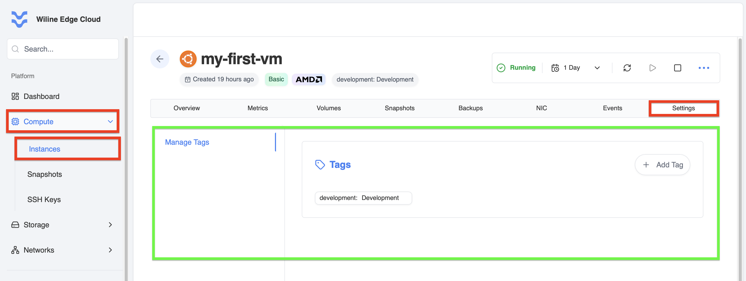
Task: Click the sidebar vertical scrollbar
Action: pyautogui.click(x=126, y=159)
